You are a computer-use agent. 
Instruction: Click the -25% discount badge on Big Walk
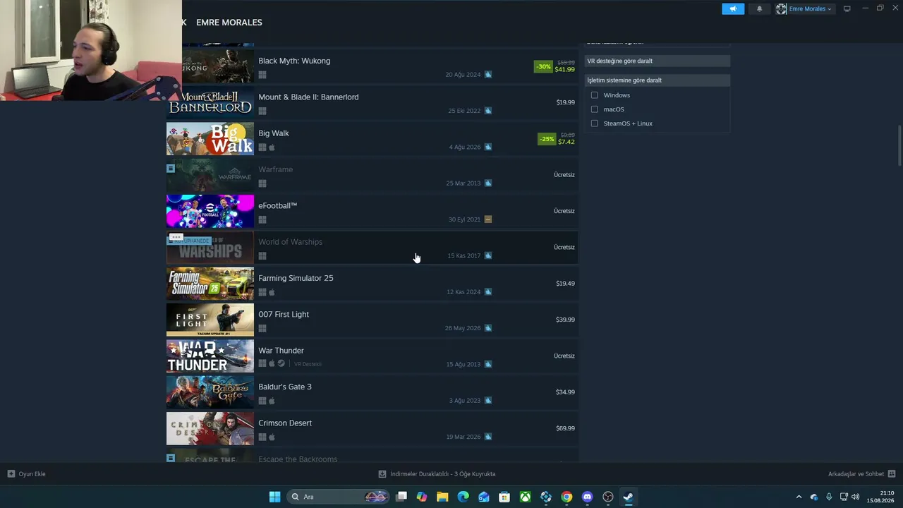(x=547, y=139)
